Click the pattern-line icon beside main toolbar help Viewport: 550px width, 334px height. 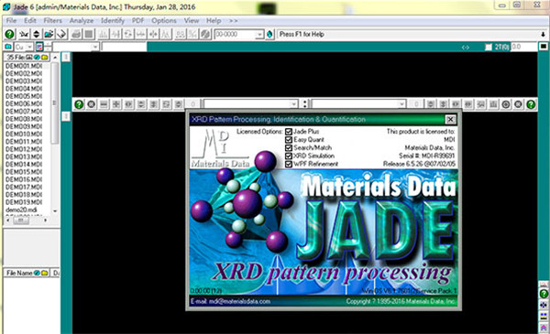point(23,34)
